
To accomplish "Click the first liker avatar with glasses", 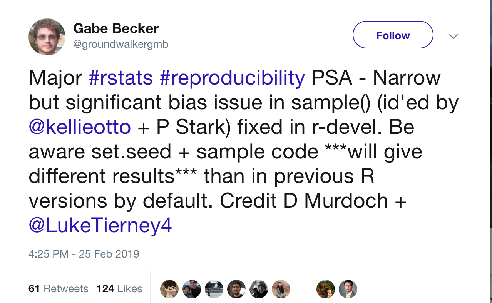I will point(169,289).
